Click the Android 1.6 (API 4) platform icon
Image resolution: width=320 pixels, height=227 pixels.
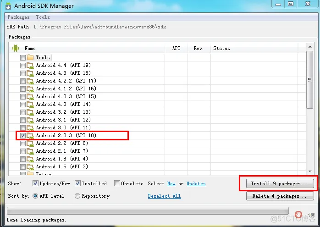click(x=30, y=159)
